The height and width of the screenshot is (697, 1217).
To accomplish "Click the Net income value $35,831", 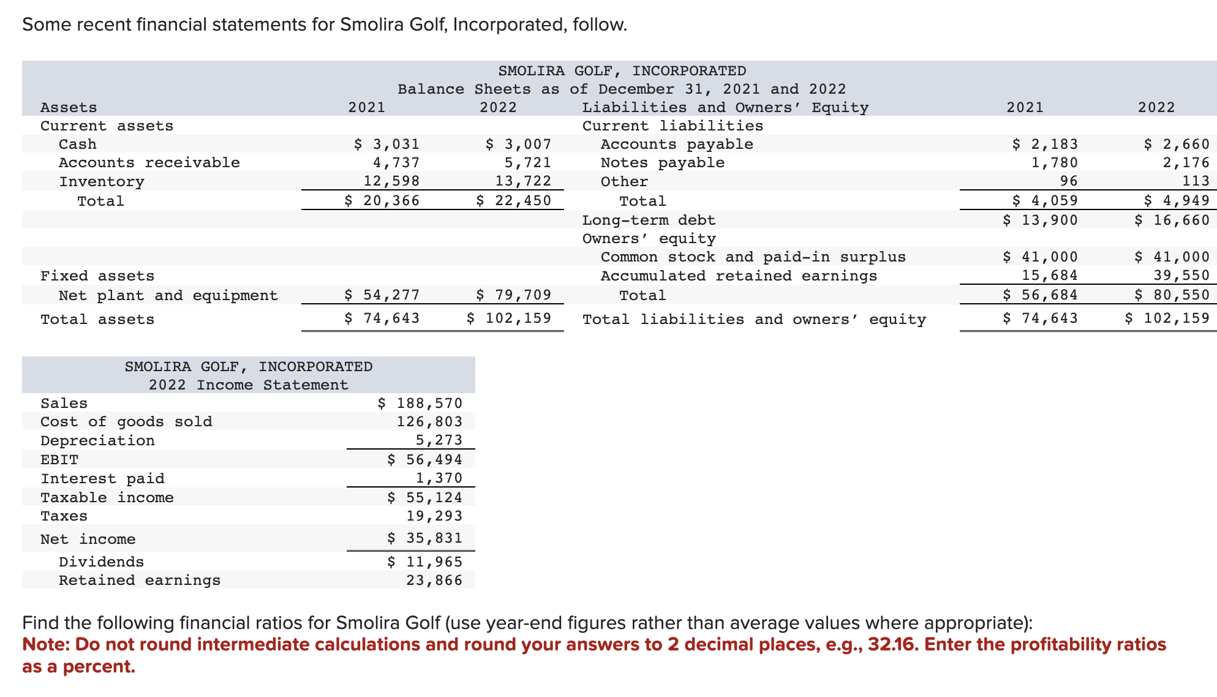I will pyautogui.click(x=425, y=538).
